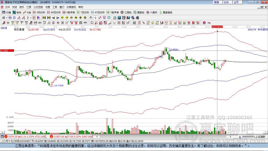Image resolution: width=268 pixels, height=151 pixels.
Task: Jump to first bar icon
Action: (x=44, y=18)
